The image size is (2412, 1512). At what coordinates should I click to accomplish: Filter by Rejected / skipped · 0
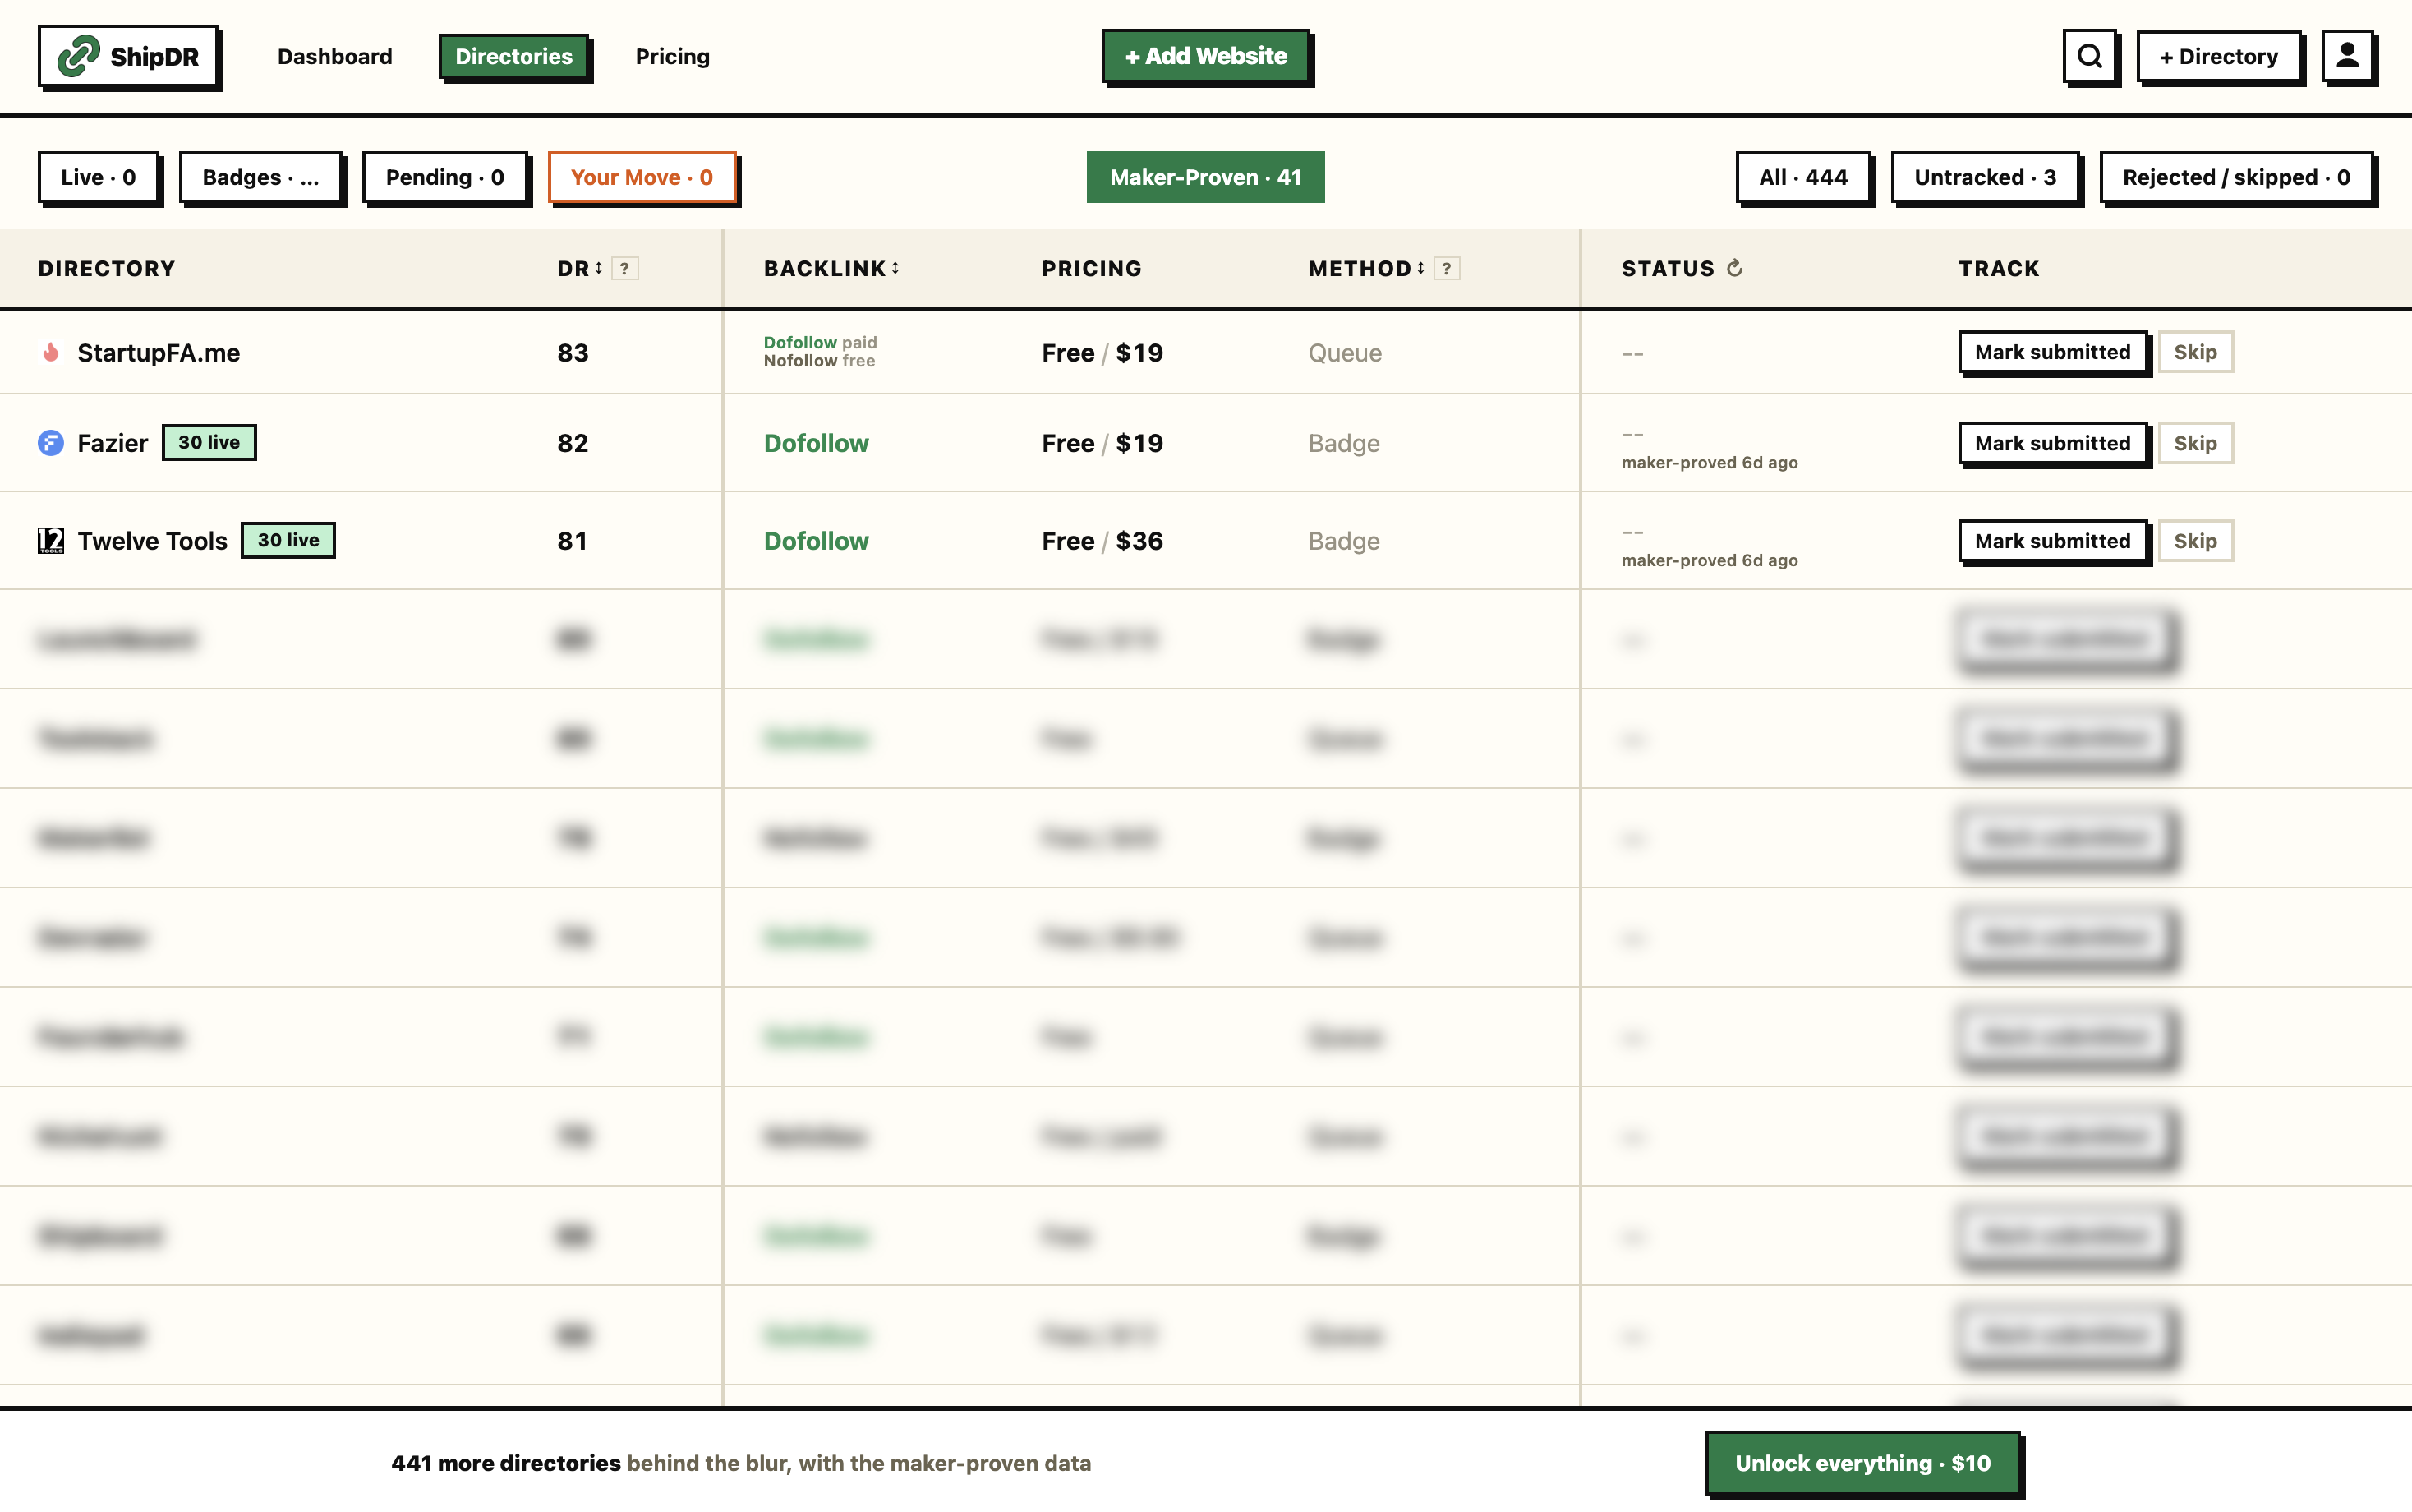click(2236, 177)
